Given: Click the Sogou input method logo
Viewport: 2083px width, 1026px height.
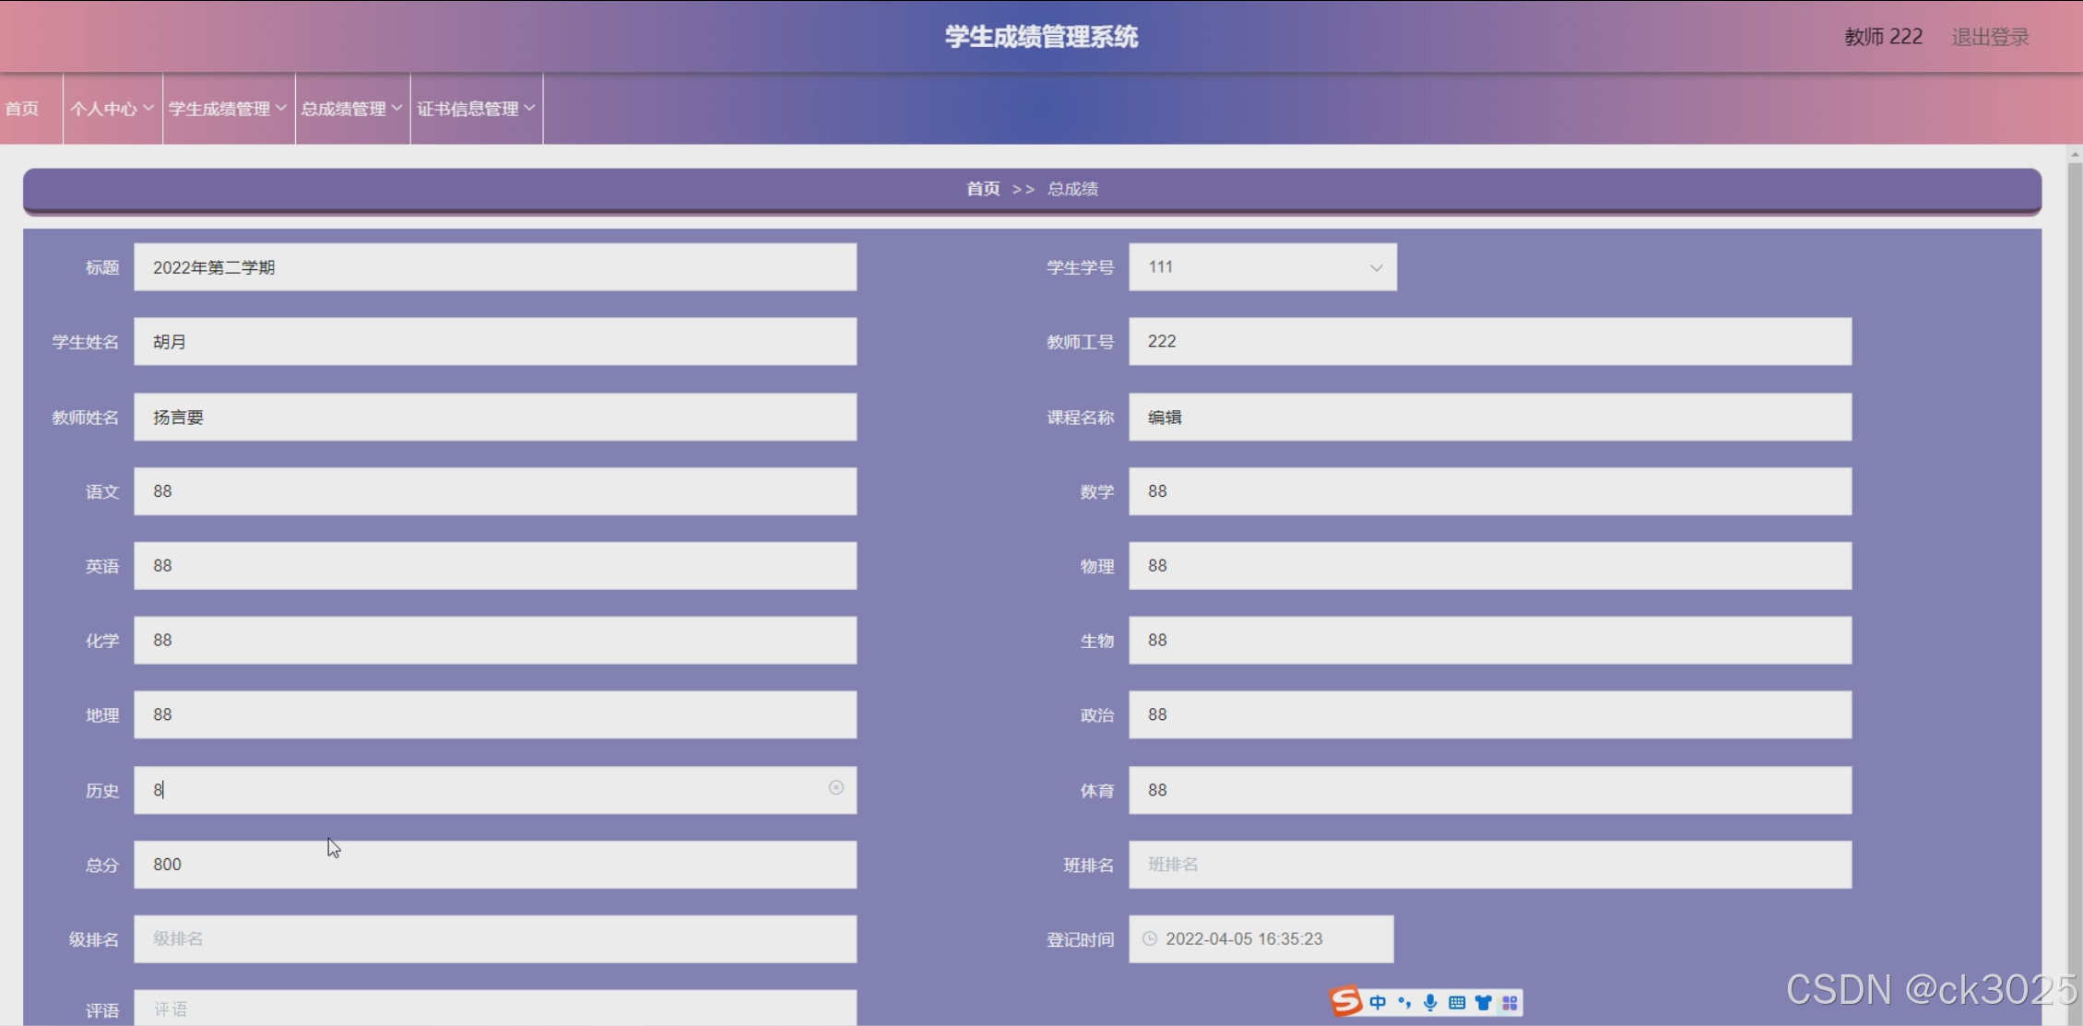Looking at the screenshot, I should tap(1345, 1001).
